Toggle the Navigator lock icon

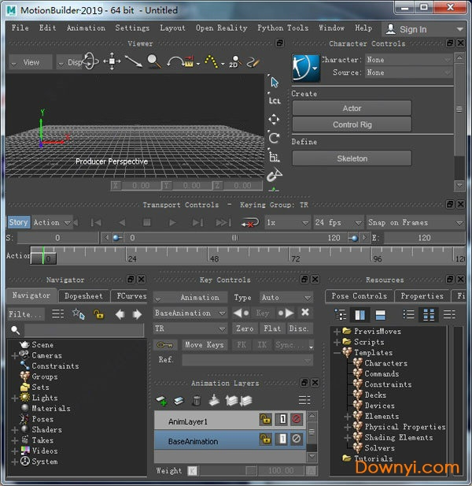(x=99, y=314)
